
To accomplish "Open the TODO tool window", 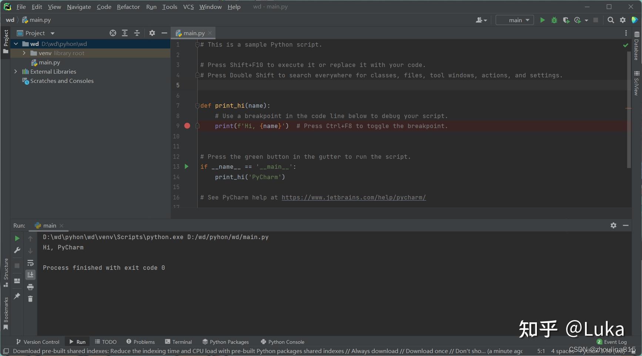I will 106,342.
